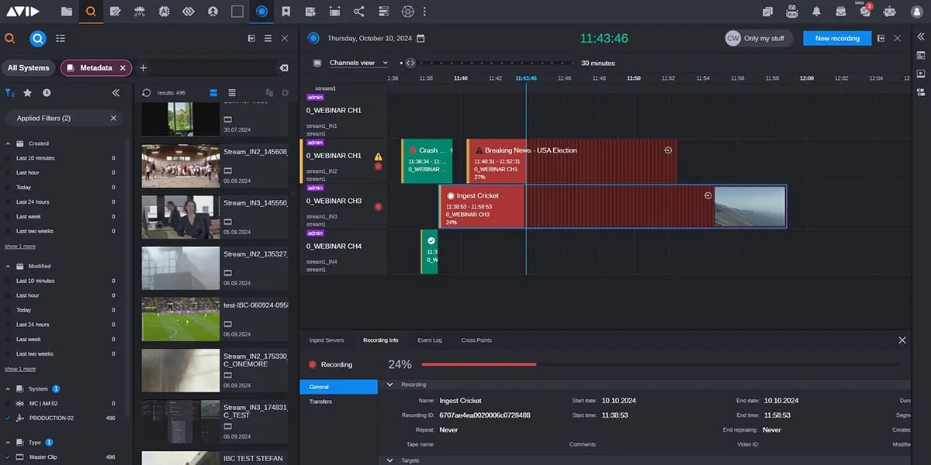Viewport: 931px width, 465px height.
Task: Click the blue search mode icon
Action: click(37, 38)
